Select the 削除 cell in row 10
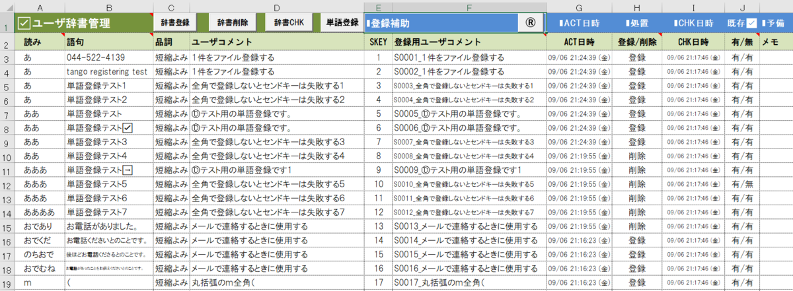The height and width of the screenshot is (291, 793). pyautogui.click(x=636, y=156)
